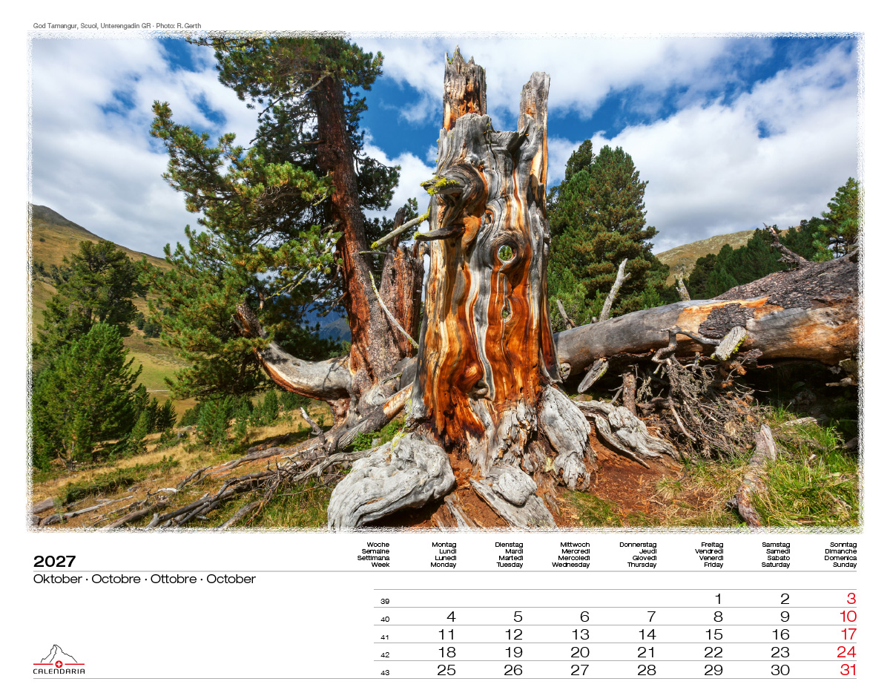Select Sunday, October 3 in red
890x690 pixels.
[851, 599]
